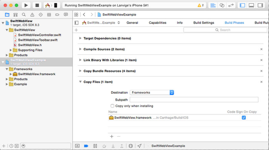Switch to the Build Settings tab
Screen dimensions: 269x150
tap(204, 22)
